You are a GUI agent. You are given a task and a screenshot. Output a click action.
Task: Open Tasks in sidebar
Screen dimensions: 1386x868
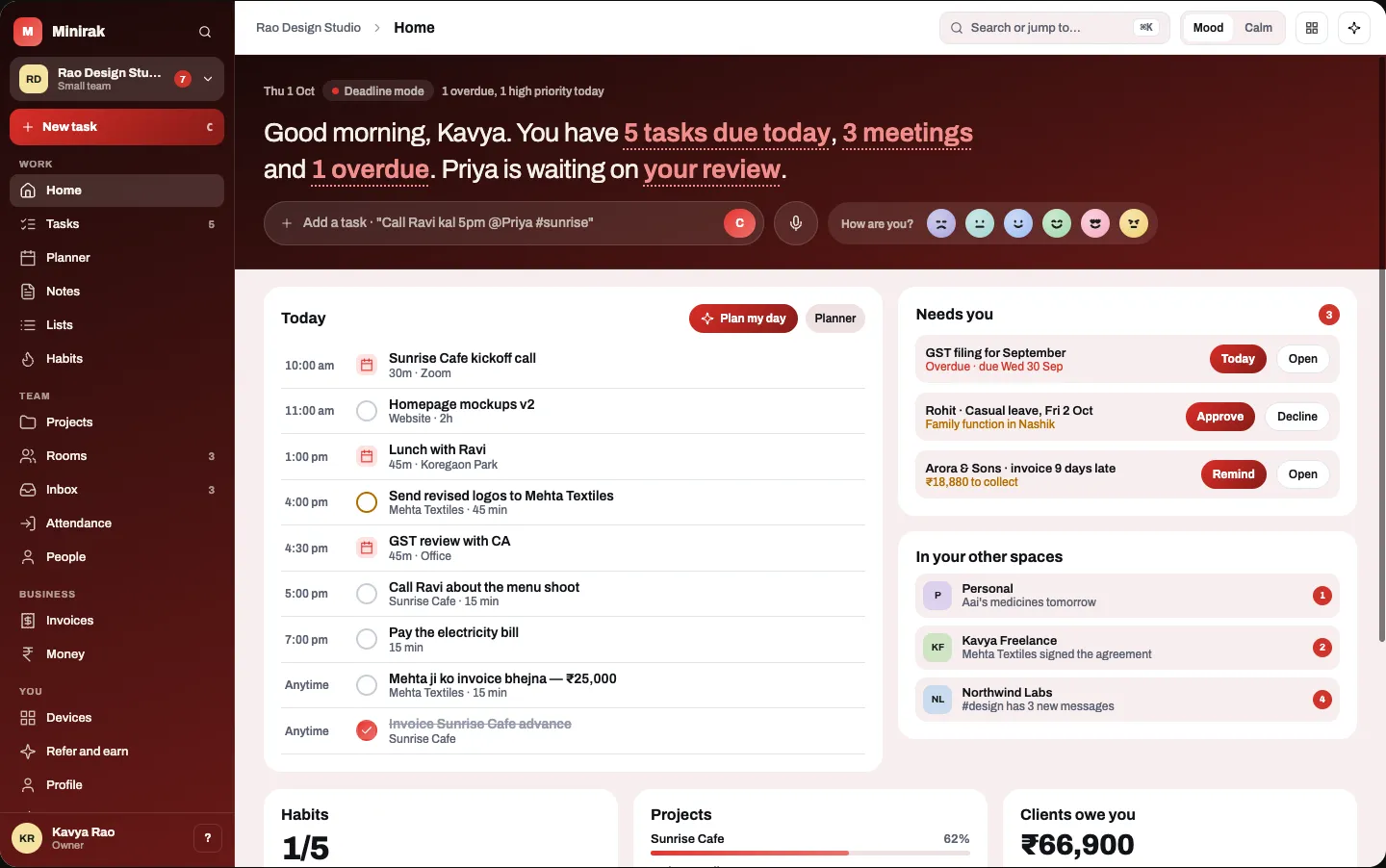pos(116,224)
